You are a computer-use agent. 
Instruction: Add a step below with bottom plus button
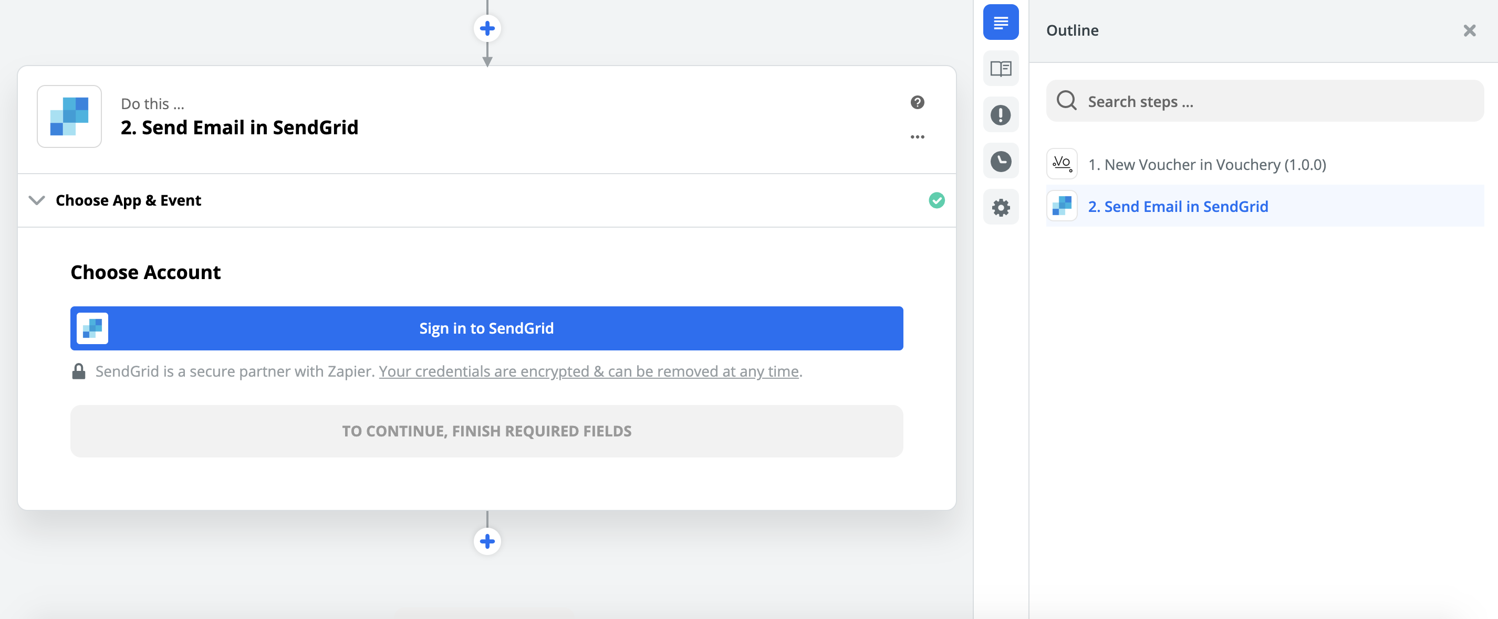pyautogui.click(x=487, y=541)
